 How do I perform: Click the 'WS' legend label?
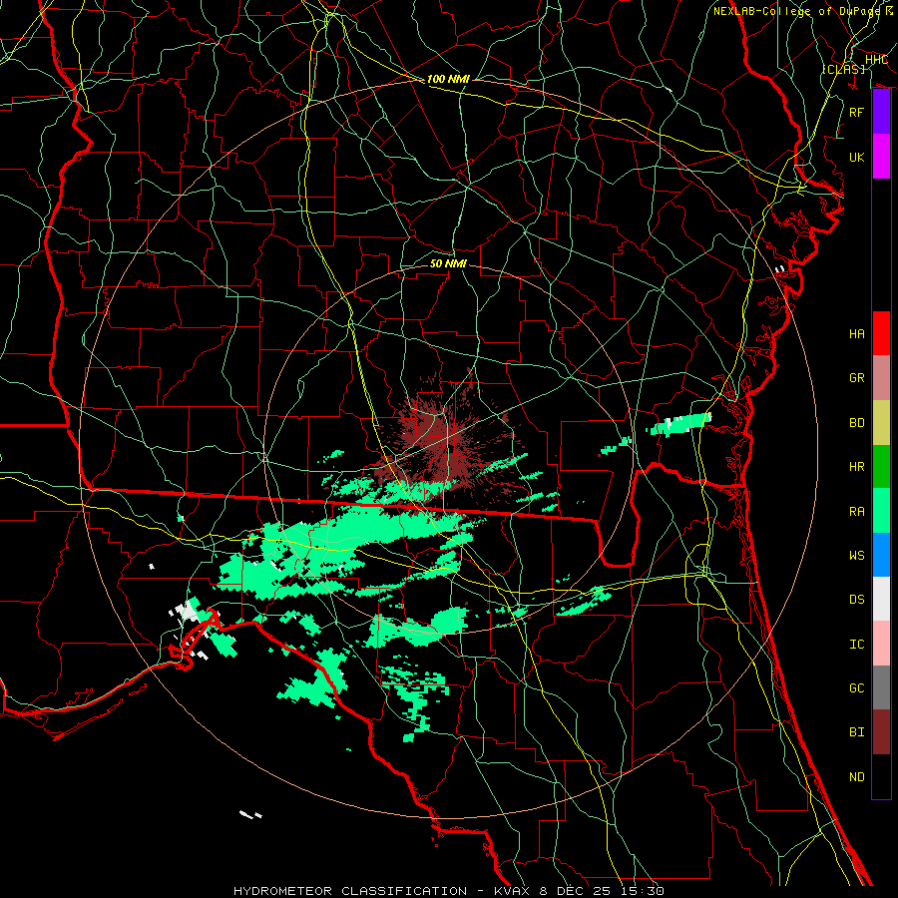(857, 555)
